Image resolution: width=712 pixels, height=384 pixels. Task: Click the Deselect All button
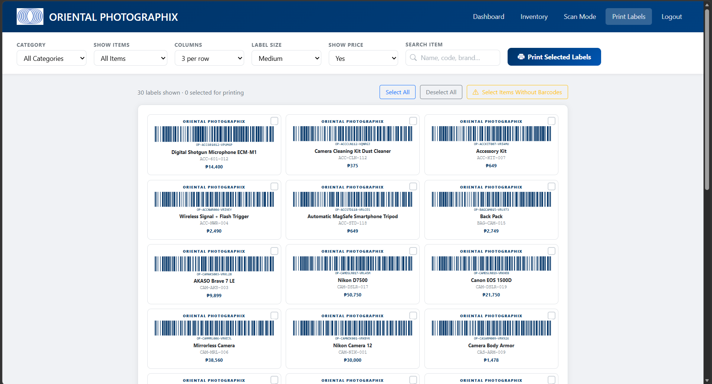(x=441, y=92)
